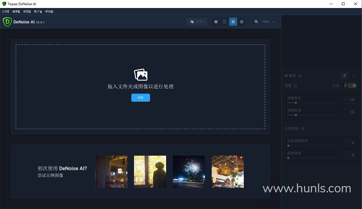Open the hanging lamps cafe sample image
This screenshot has width=362, height=209.
click(228, 172)
